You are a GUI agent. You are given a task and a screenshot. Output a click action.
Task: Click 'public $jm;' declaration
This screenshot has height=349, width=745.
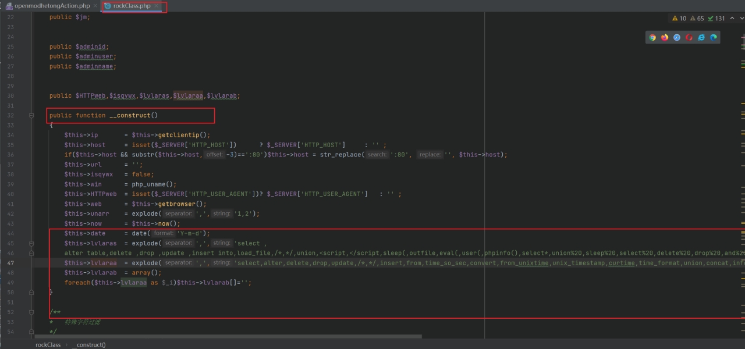tap(70, 17)
